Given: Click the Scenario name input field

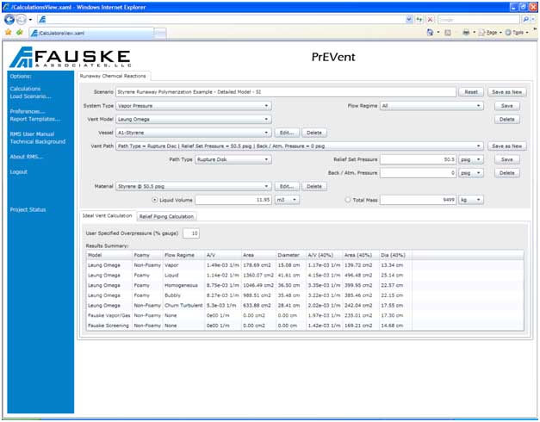Looking at the screenshot, I should click(x=286, y=92).
